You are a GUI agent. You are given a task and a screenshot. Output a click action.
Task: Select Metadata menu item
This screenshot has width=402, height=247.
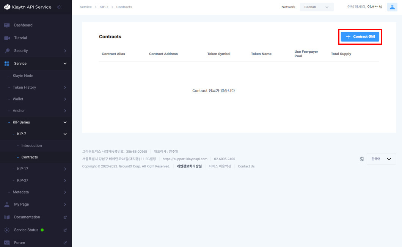click(21, 192)
